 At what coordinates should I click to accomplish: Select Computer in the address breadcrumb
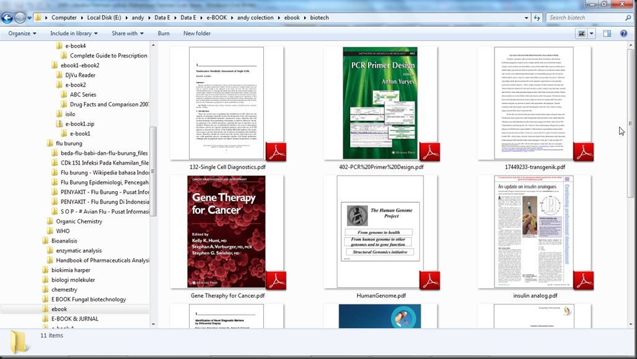click(x=64, y=18)
